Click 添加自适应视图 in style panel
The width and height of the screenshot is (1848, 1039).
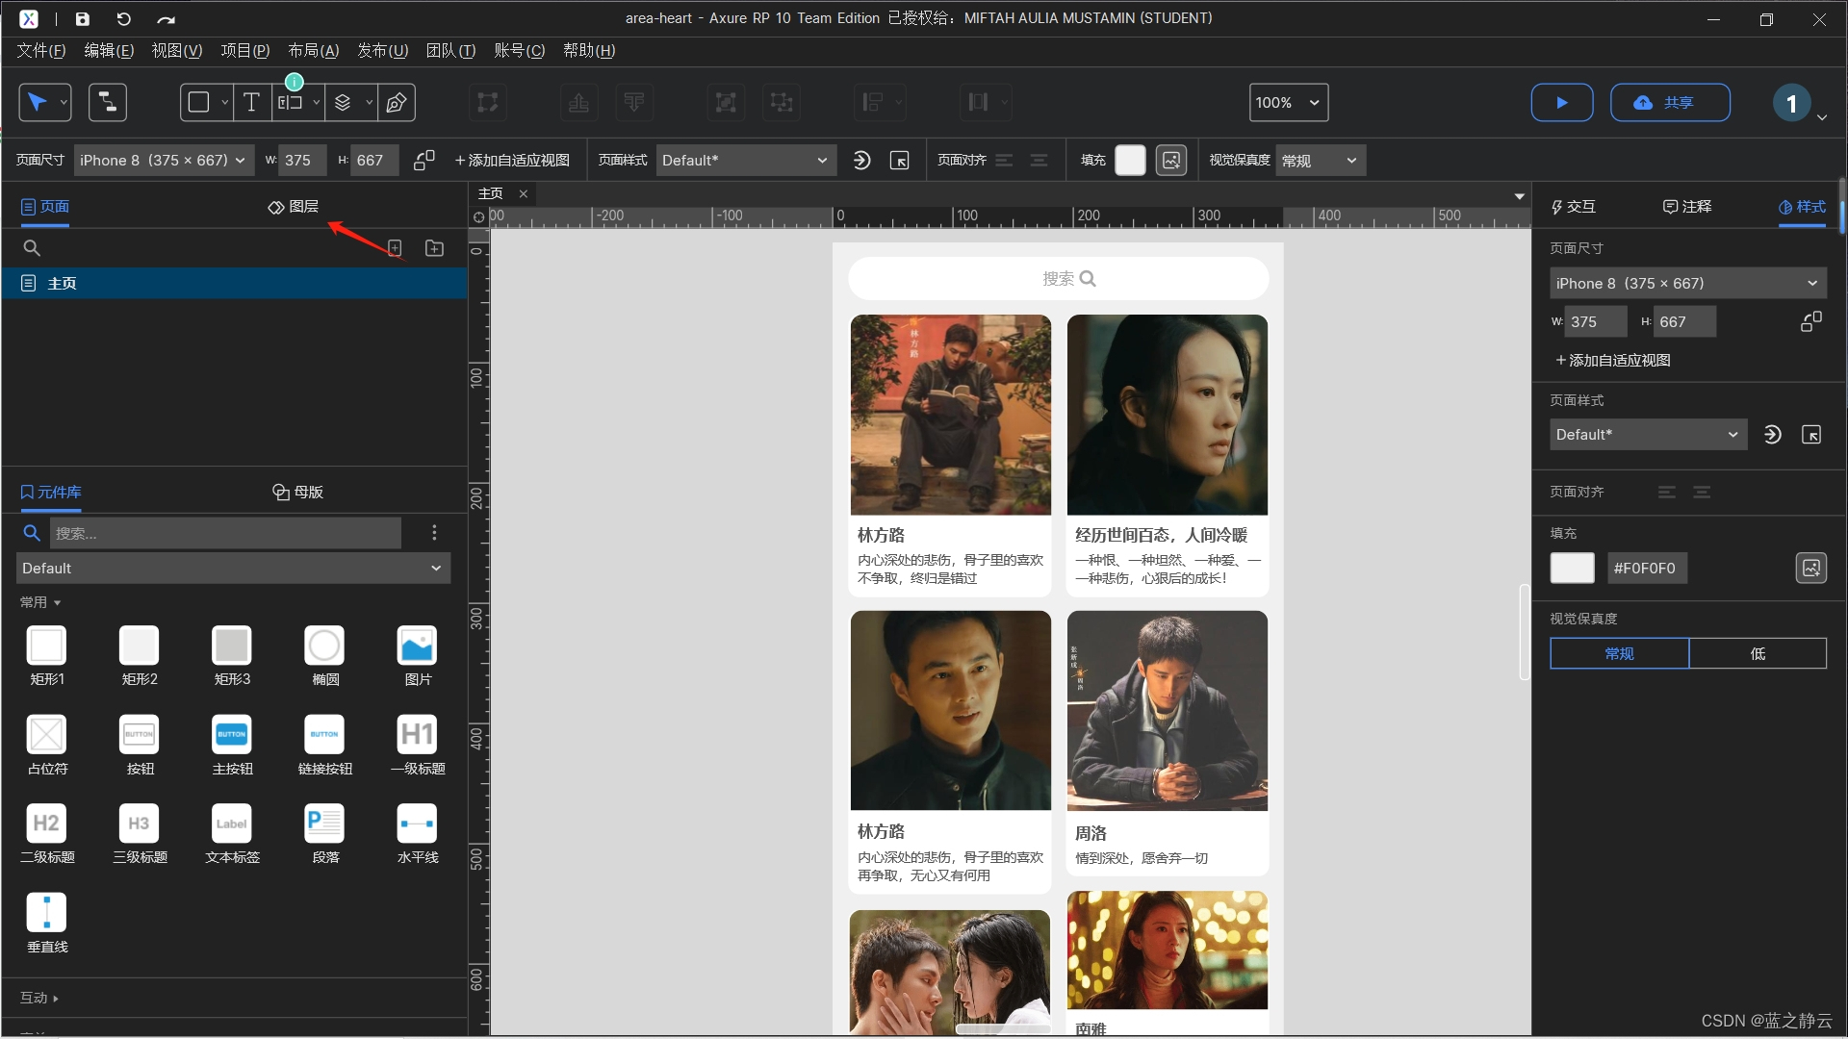coord(1613,361)
